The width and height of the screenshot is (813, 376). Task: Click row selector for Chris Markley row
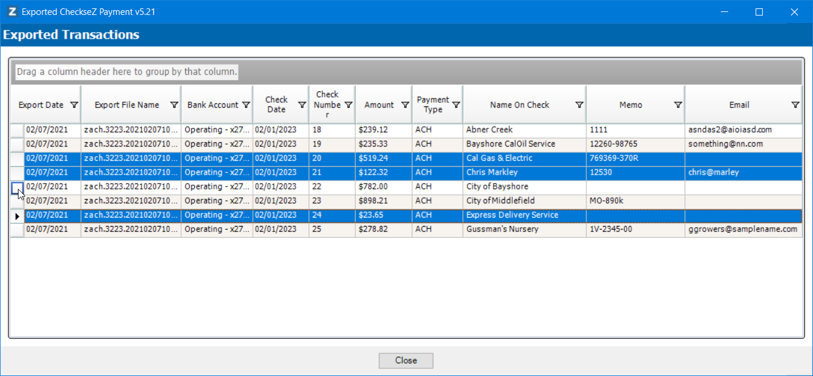(x=17, y=172)
